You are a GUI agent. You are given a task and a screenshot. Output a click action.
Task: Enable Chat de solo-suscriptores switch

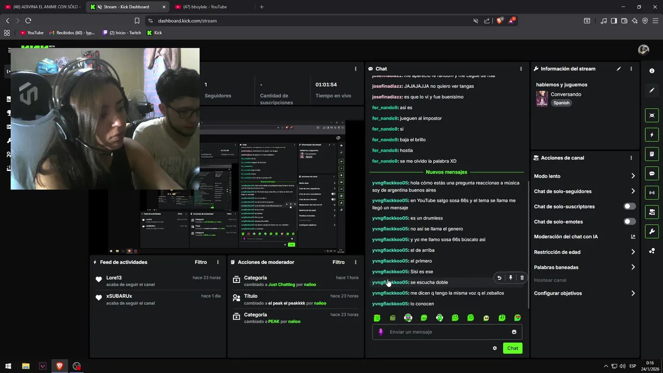tap(629, 206)
